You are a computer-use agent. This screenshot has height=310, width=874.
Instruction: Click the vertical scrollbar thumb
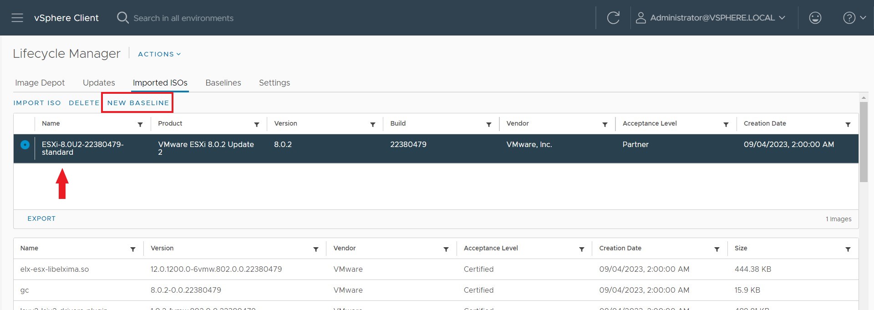coord(864,142)
